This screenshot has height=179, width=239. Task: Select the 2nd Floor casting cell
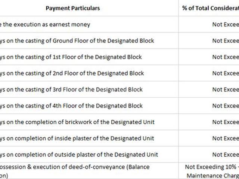pyautogui.click(x=72, y=73)
